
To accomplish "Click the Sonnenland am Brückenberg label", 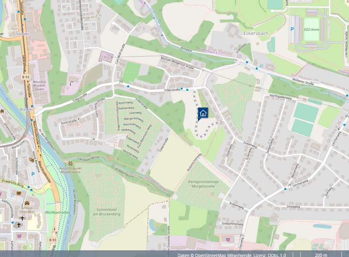I will point(106,212).
